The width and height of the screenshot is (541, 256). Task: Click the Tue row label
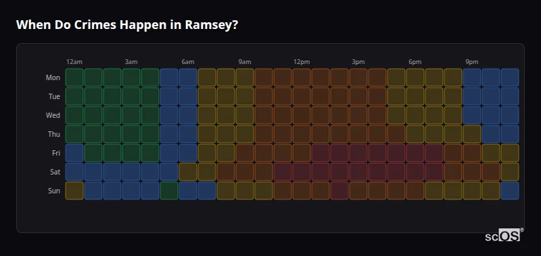click(x=54, y=96)
